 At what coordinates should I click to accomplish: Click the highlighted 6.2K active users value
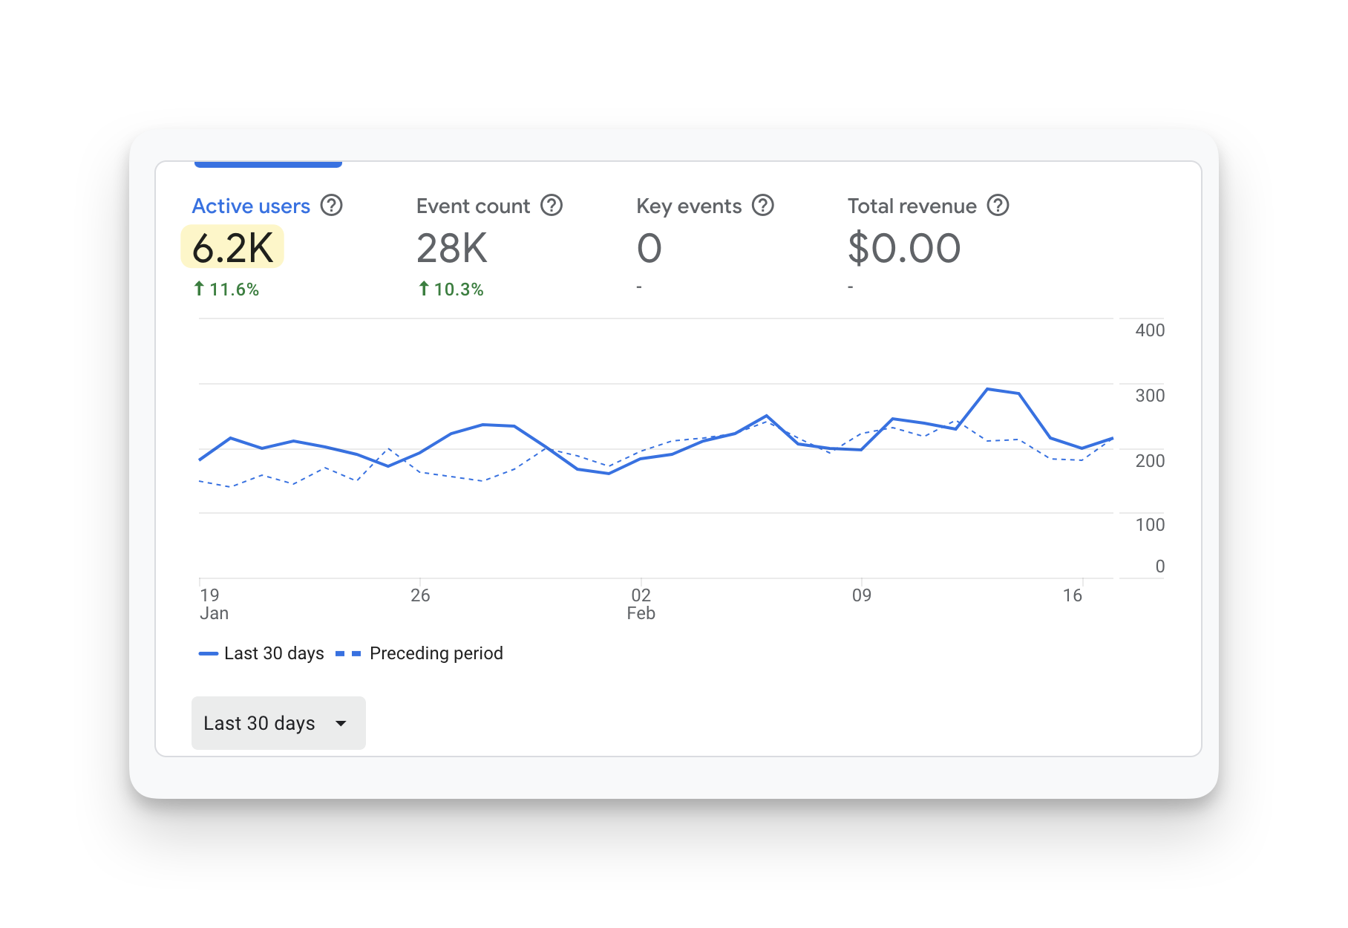pos(232,247)
